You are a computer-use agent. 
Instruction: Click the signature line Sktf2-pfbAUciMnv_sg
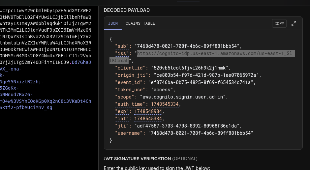click(x=26, y=108)
